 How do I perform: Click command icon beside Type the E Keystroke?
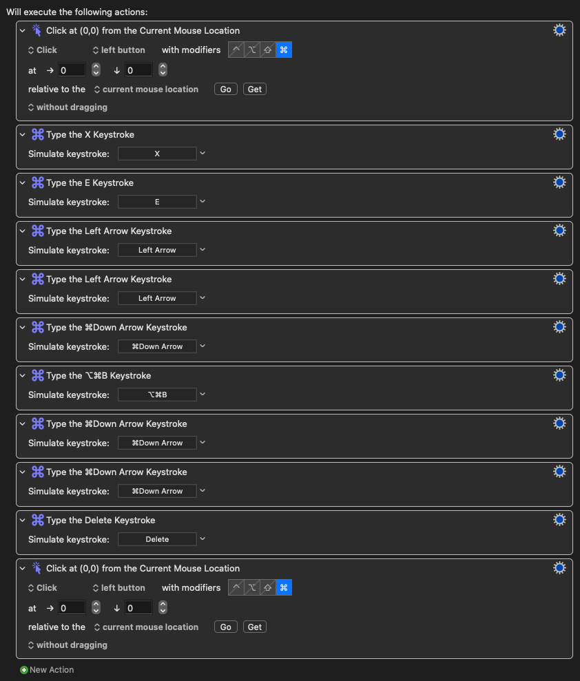tap(38, 183)
